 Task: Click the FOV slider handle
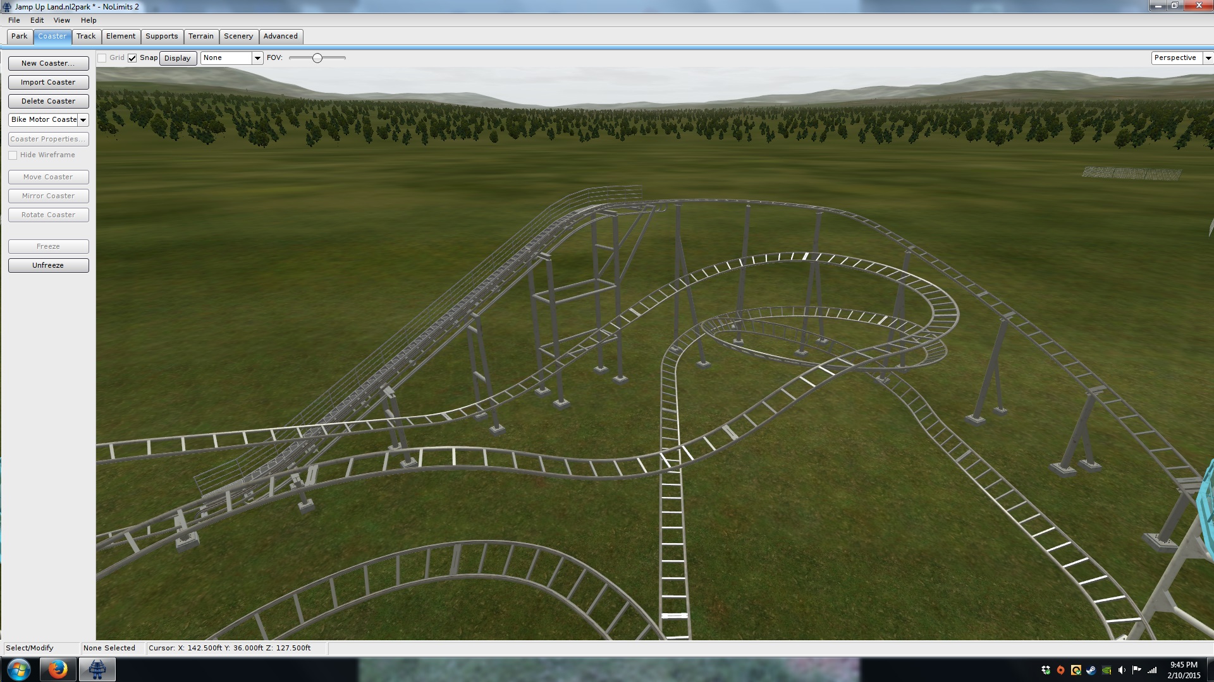pyautogui.click(x=317, y=58)
